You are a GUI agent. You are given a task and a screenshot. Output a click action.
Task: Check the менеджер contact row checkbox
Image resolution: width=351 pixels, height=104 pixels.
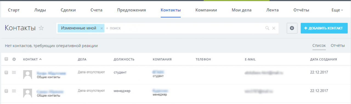point(6,91)
